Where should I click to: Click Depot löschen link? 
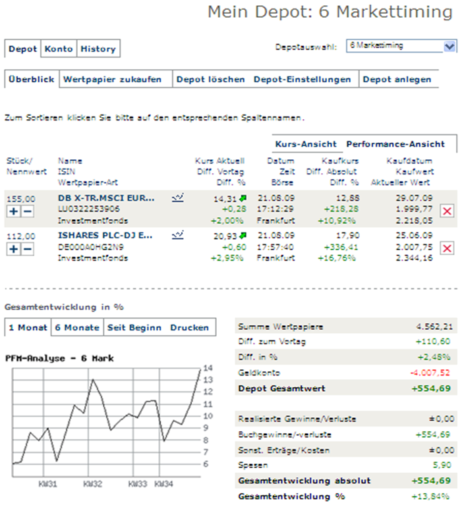click(x=210, y=80)
